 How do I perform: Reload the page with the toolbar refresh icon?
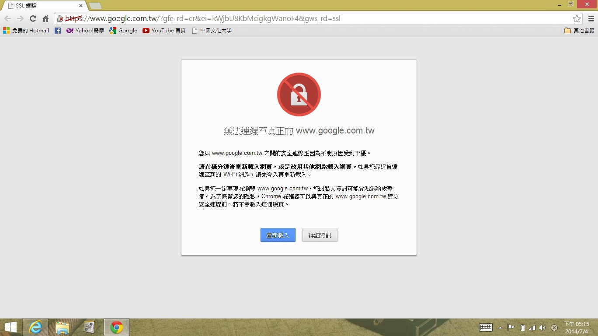click(x=33, y=19)
